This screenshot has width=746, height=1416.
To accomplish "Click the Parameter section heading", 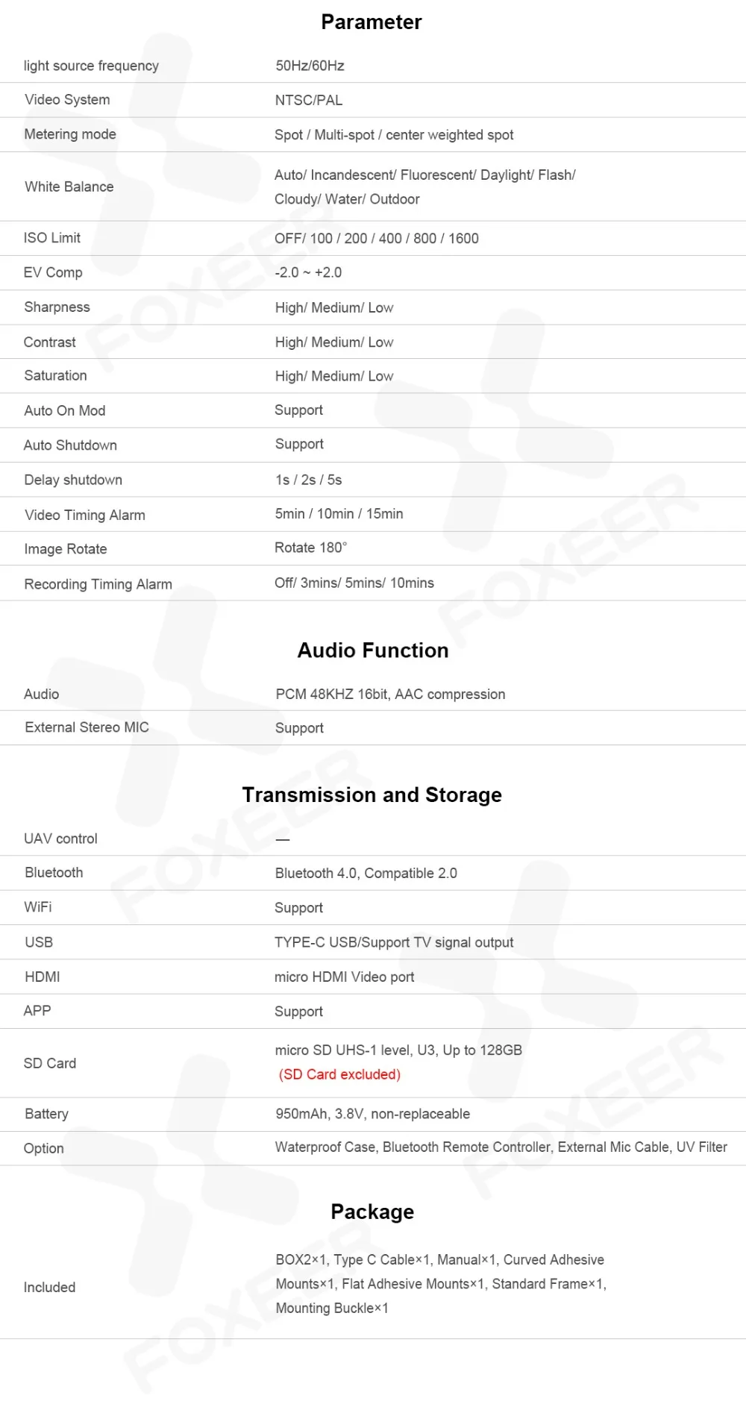I will tap(372, 22).
